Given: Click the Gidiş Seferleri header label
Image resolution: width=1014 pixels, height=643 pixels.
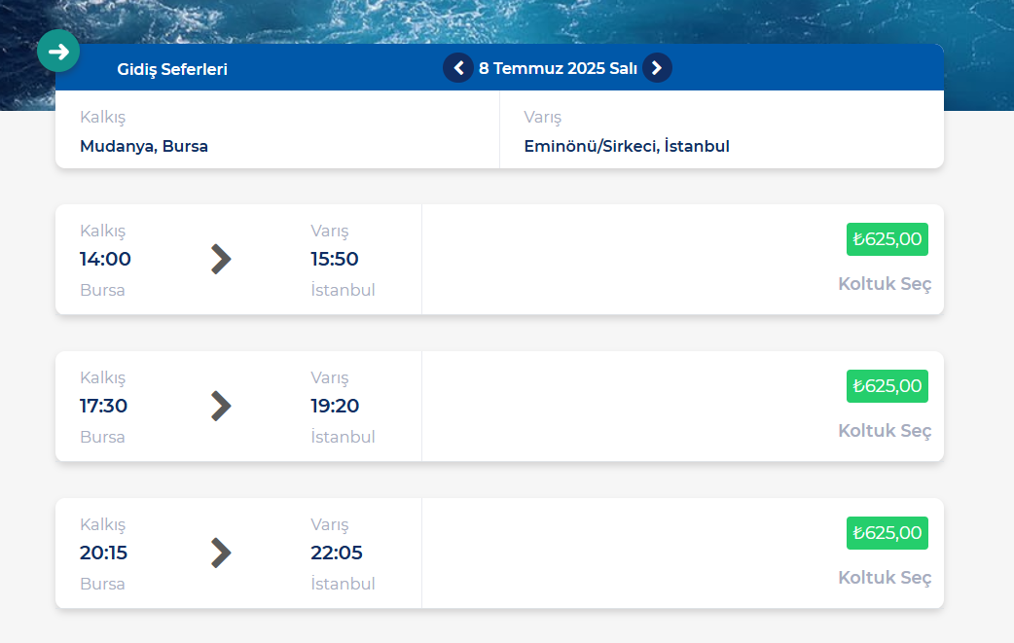Looking at the screenshot, I should click(x=172, y=69).
